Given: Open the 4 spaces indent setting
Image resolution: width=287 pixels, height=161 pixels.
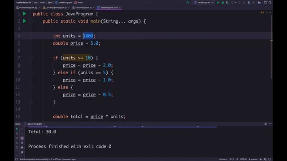Looking at the screenshot, I should pyautogui.click(x=253, y=159).
